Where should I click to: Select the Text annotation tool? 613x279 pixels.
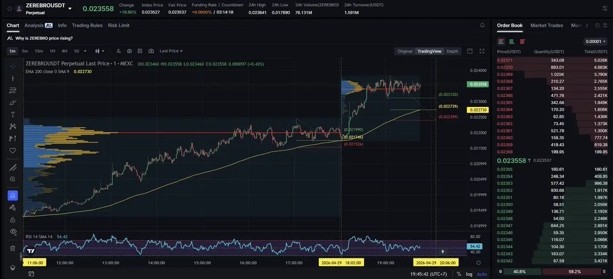pos(13,114)
